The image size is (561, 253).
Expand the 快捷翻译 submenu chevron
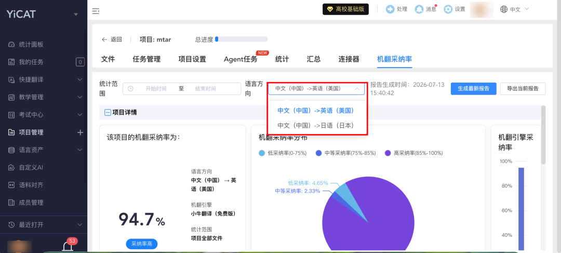[x=80, y=79]
